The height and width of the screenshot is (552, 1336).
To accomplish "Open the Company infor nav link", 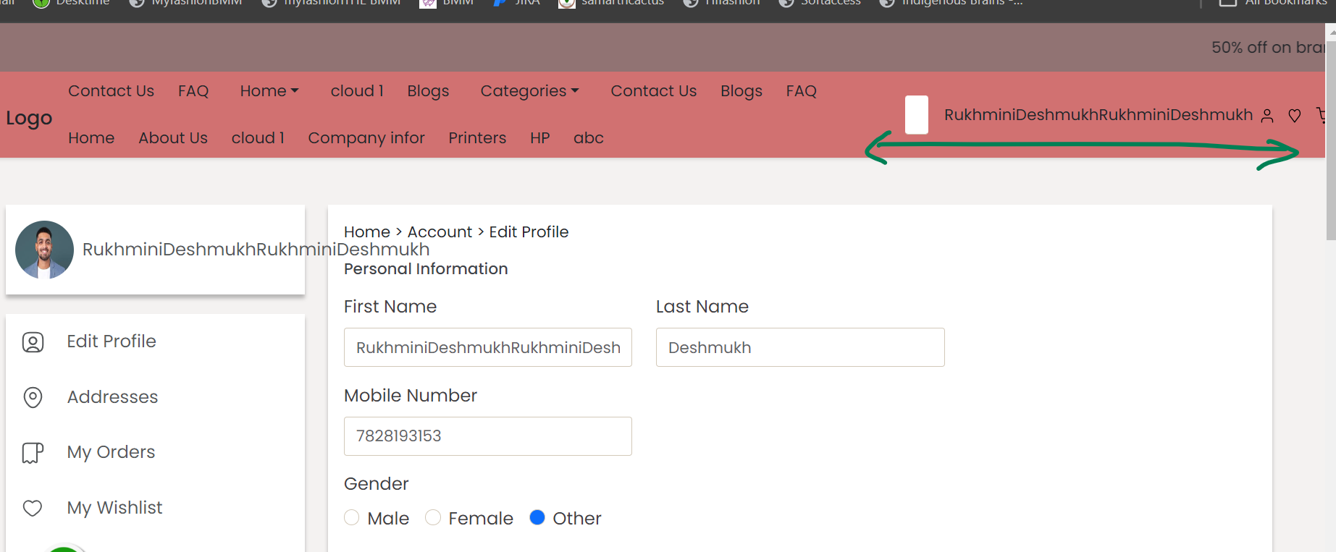I will (x=366, y=138).
